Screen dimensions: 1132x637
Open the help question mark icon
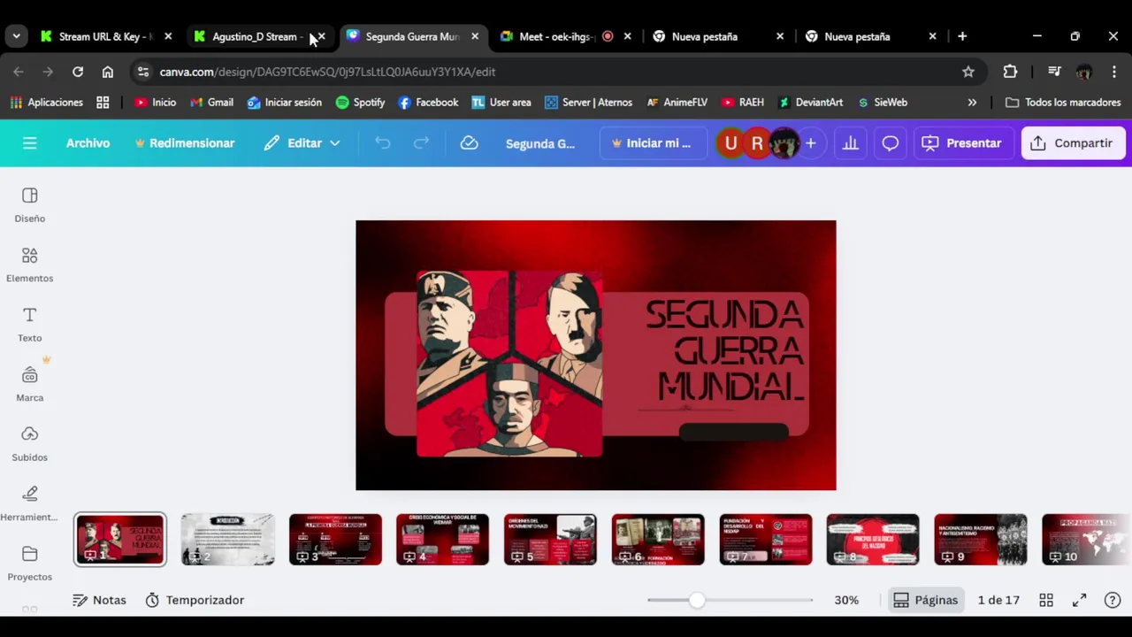1113,600
